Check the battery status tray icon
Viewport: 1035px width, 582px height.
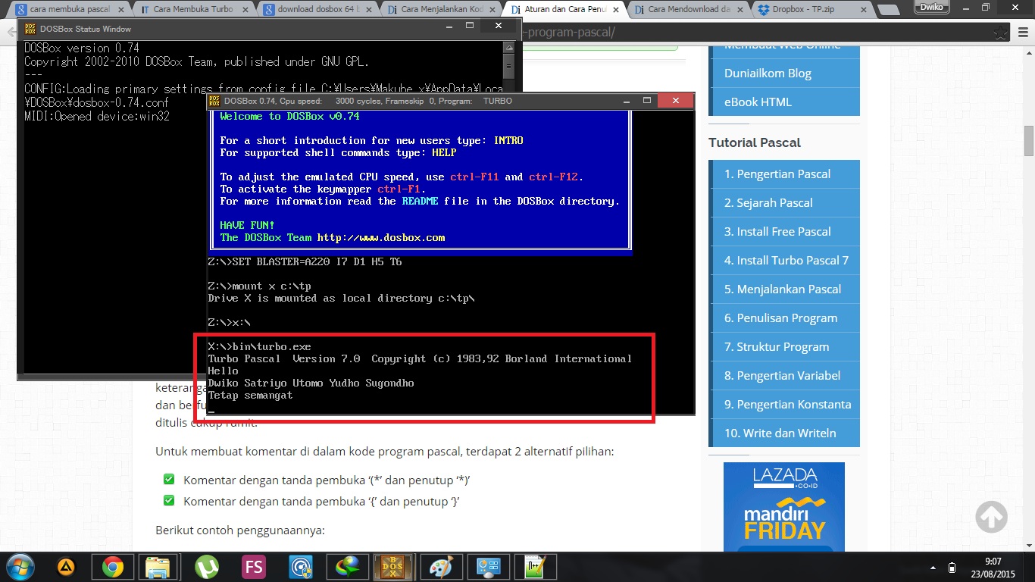point(952,567)
